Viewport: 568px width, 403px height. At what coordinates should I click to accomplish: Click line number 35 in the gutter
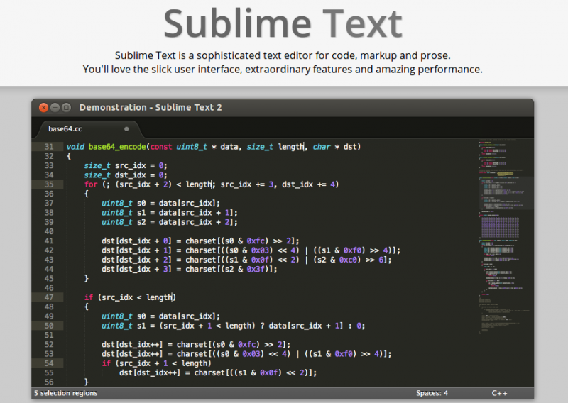coord(48,184)
